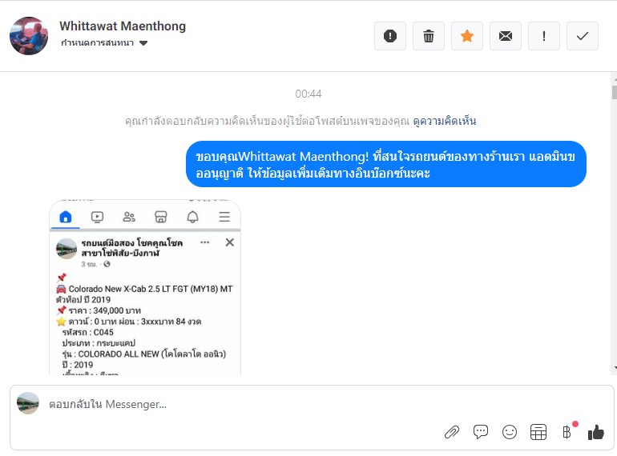Image resolution: width=617 pixels, height=456 pixels.
Task: Open the appointment calendar grid icon
Action: pos(538,432)
